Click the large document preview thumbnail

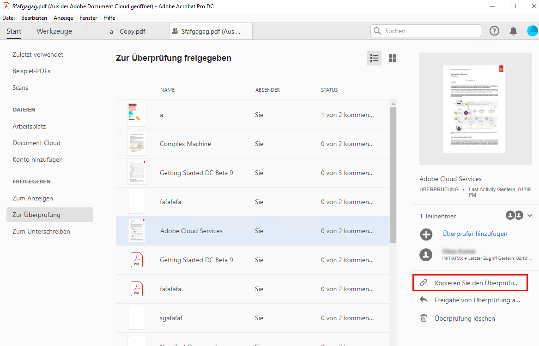tap(474, 109)
